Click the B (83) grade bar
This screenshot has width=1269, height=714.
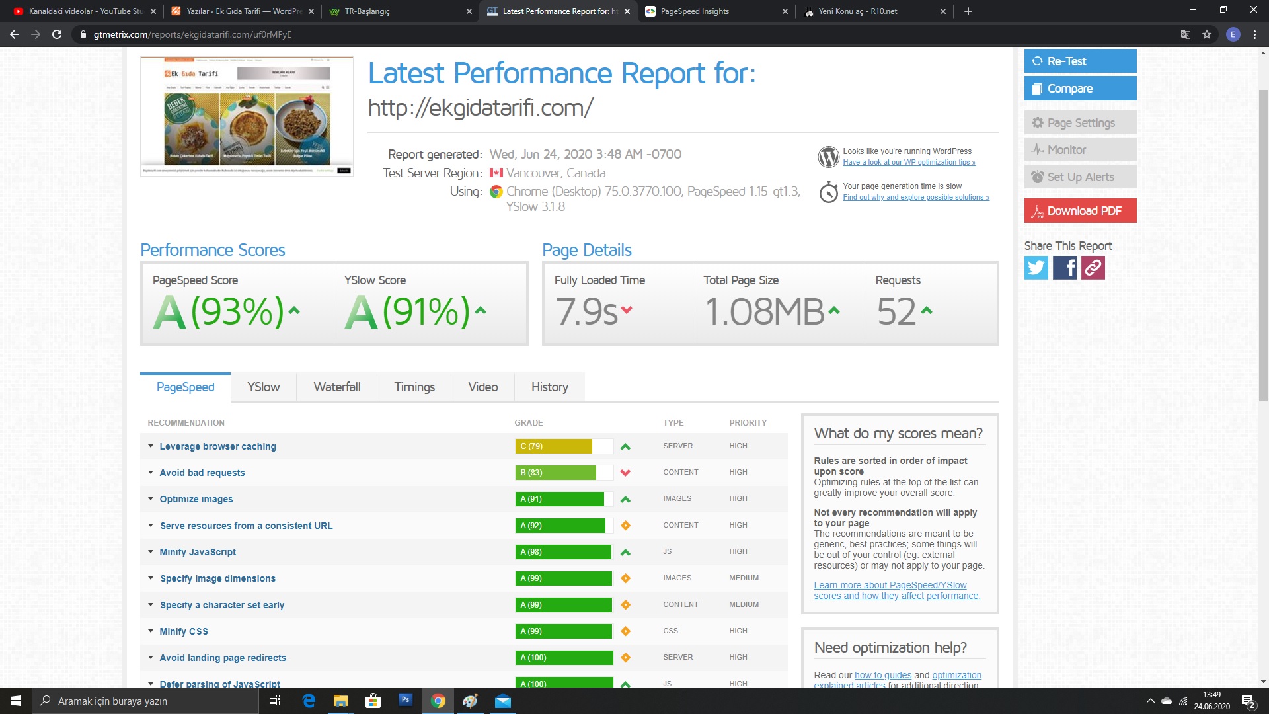(564, 473)
